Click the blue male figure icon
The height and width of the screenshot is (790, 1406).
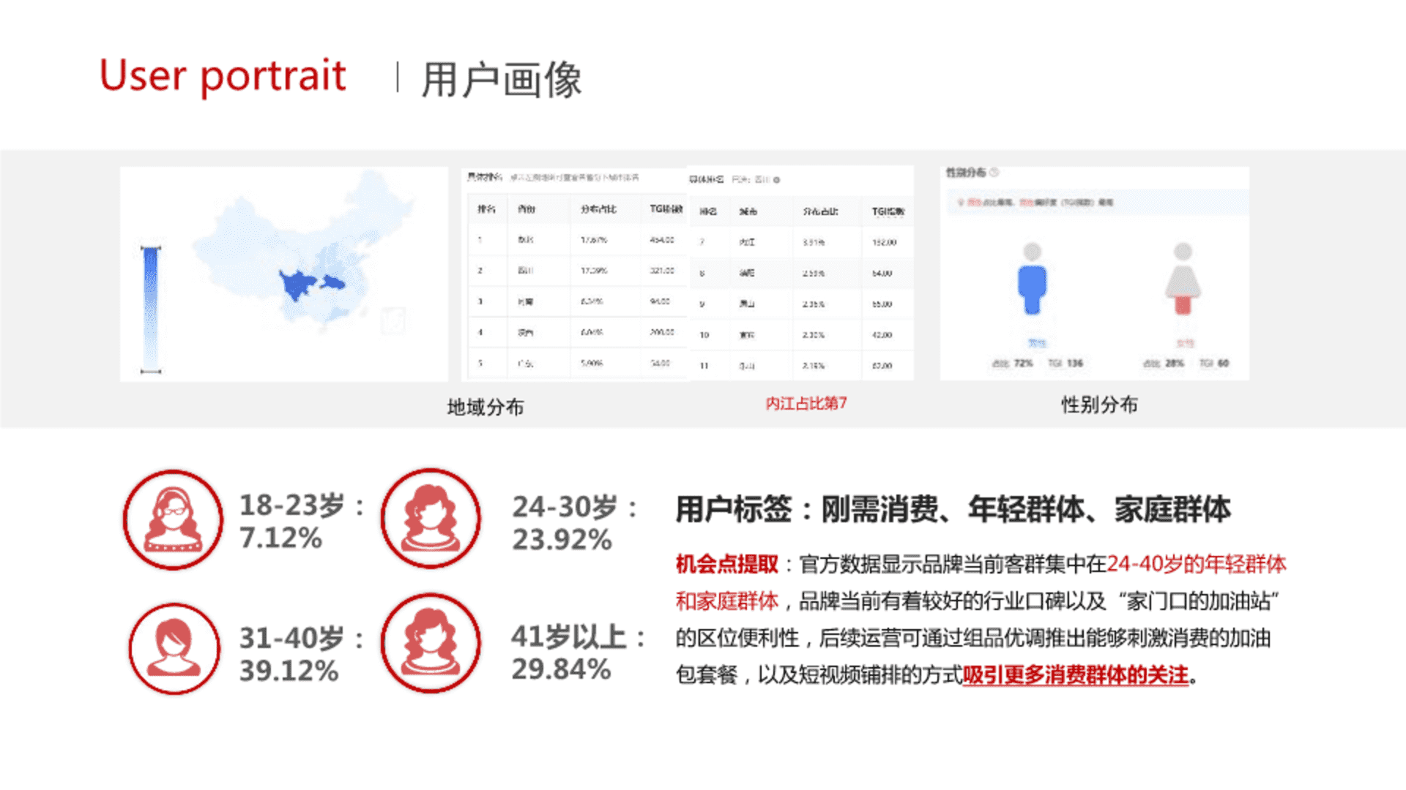1032,279
